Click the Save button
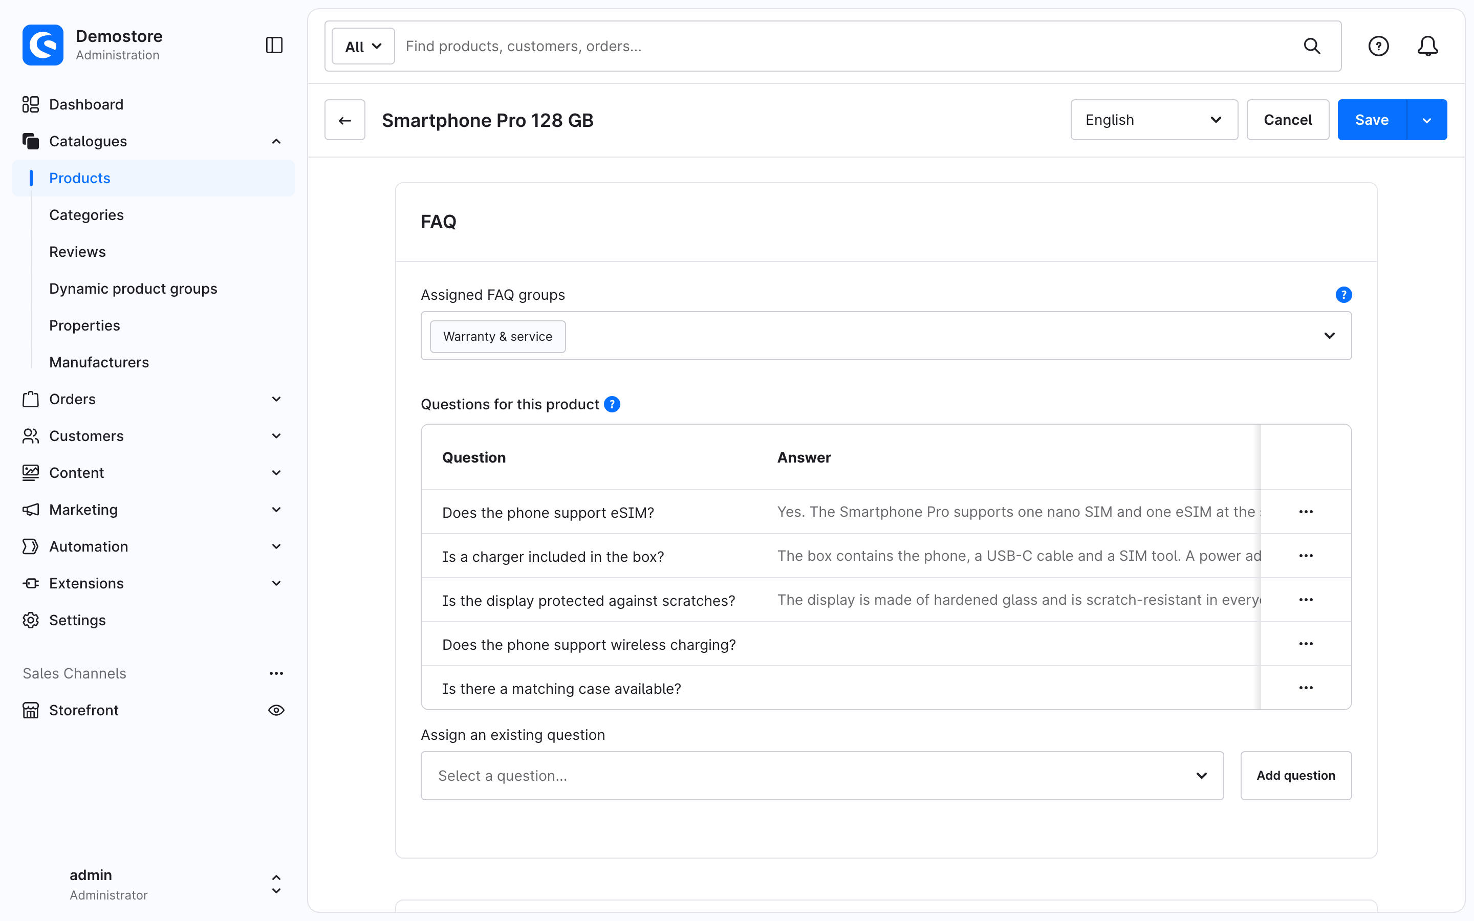Viewport: 1474px width, 921px height. (x=1372, y=120)
